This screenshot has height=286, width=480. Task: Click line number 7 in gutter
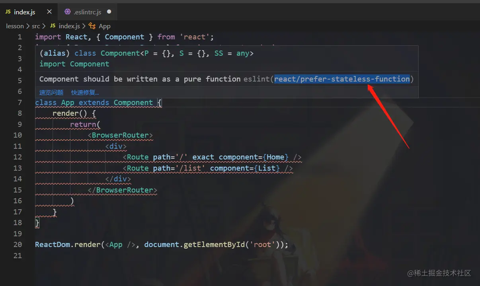[20, 103]
